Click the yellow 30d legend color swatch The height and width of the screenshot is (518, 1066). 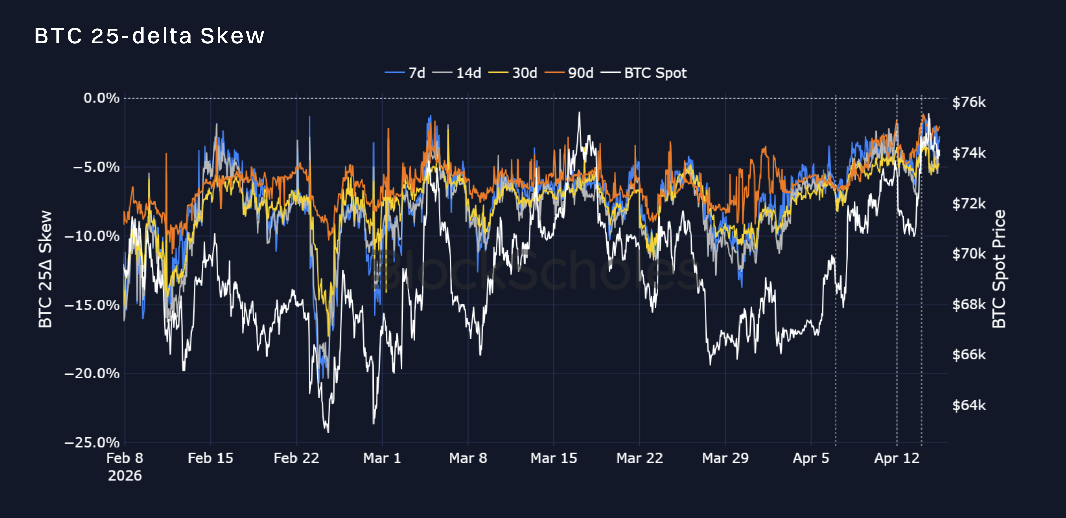[x=498, y=73]
